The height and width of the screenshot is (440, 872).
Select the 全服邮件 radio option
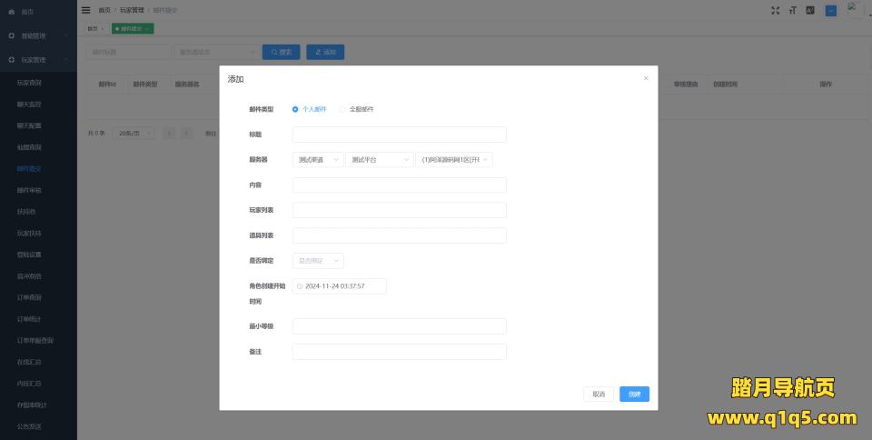pyautogui.click(x=342, y=109)
